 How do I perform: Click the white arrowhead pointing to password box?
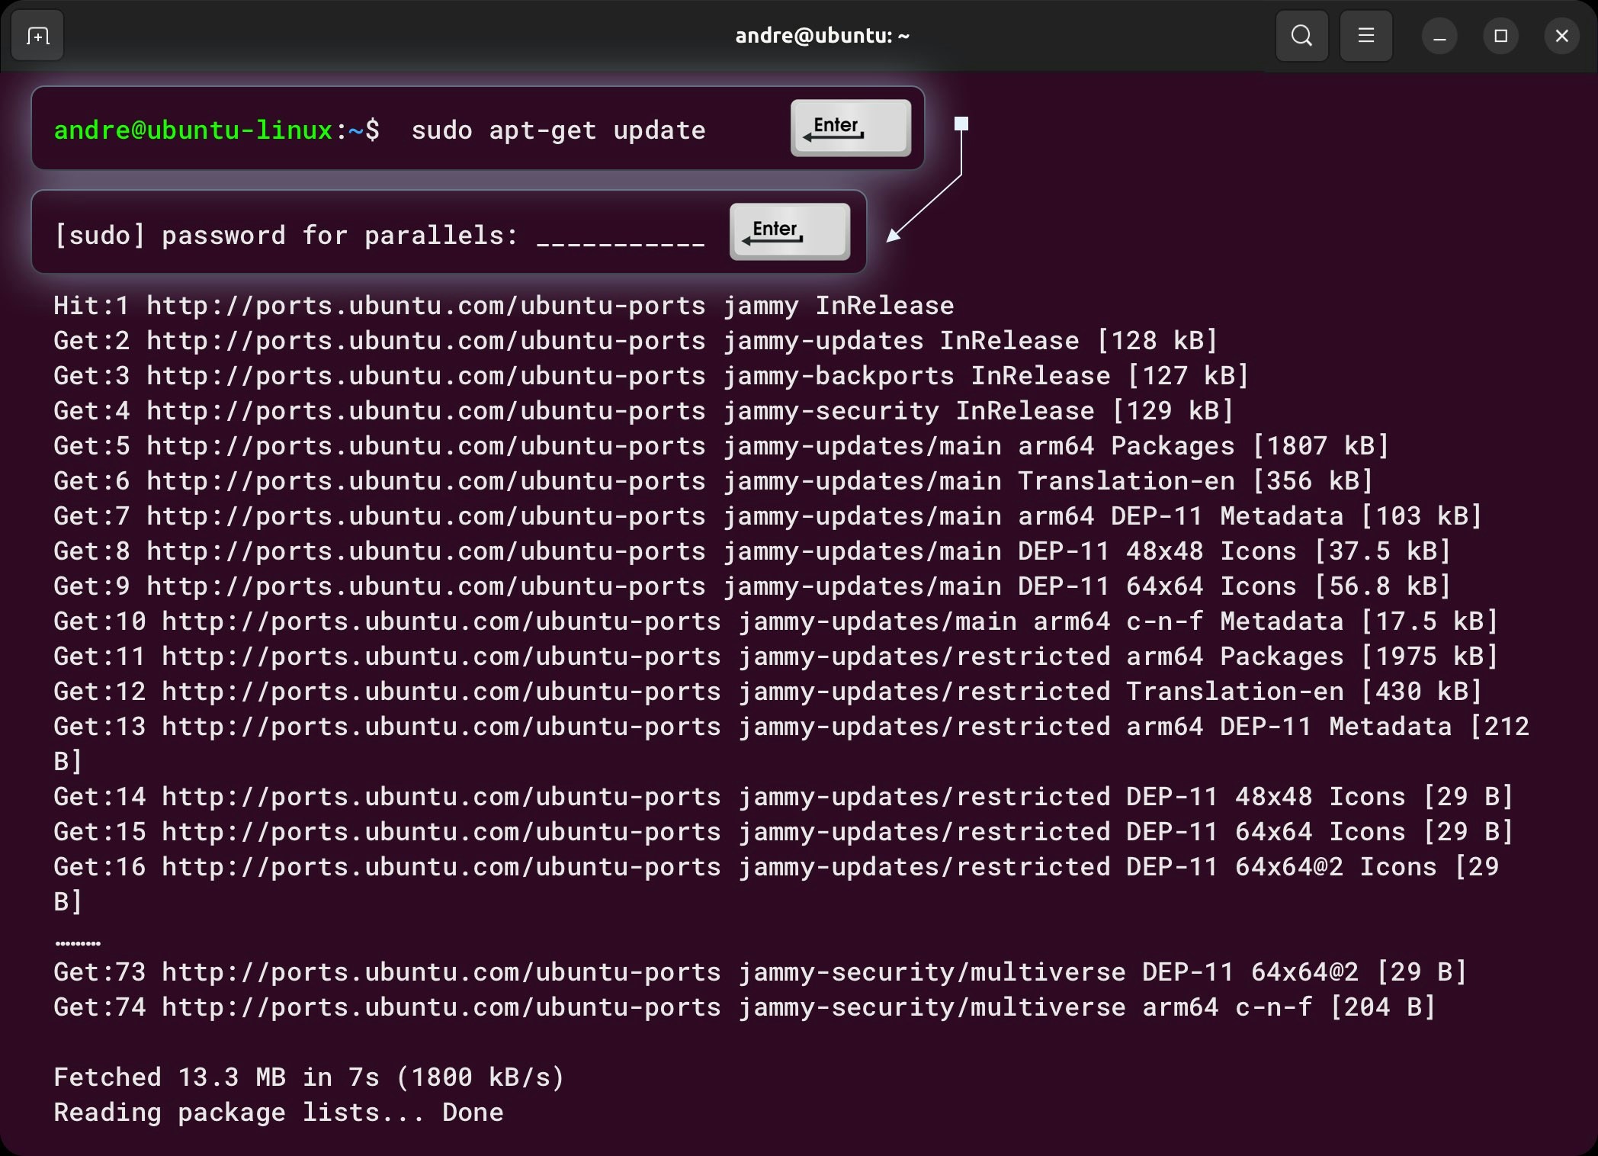(x=894, y=235)
